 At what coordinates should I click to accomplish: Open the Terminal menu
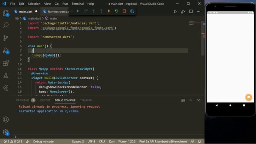(x=78, y=4)
